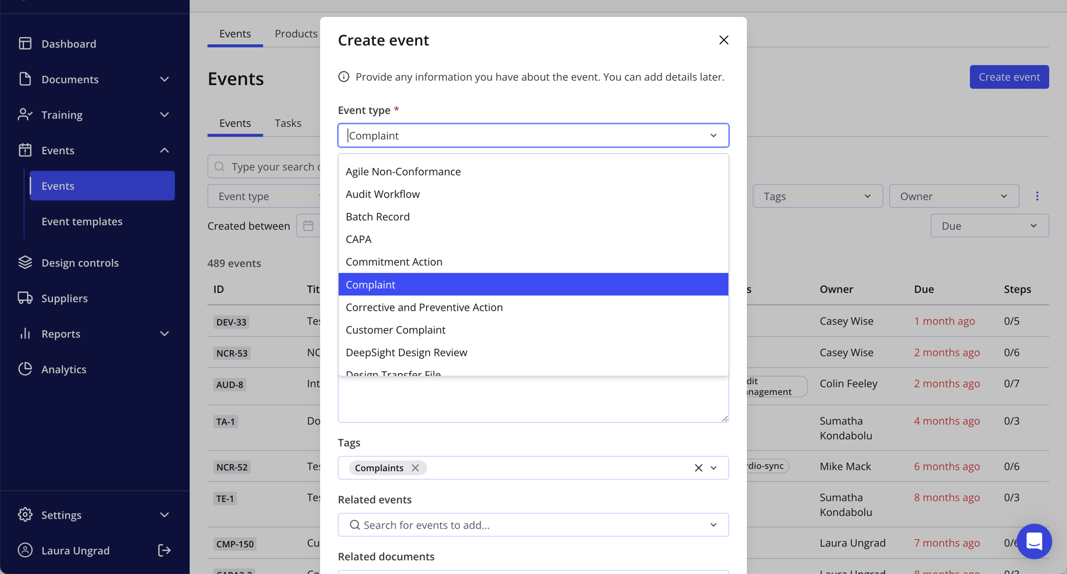Screen dimensions: 1067x574
Task: Open the Suppliers section icon
Action: 25,298
